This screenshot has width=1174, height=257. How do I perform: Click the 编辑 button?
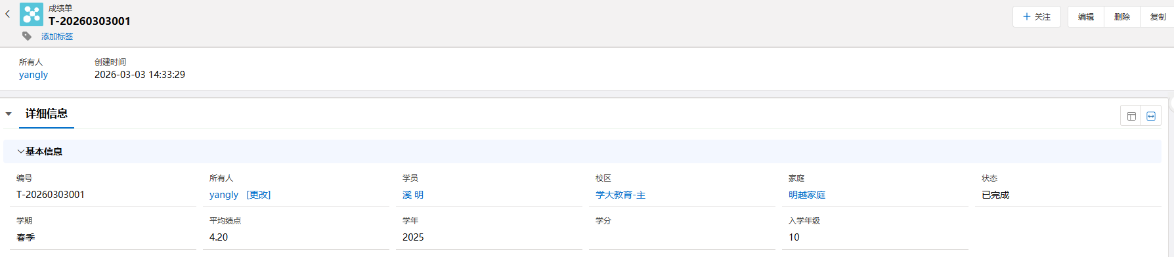click(x=1086, y=17)
